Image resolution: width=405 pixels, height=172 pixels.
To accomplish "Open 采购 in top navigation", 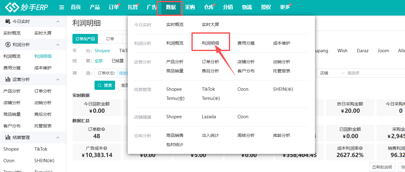I will click(x=190, y=7).
